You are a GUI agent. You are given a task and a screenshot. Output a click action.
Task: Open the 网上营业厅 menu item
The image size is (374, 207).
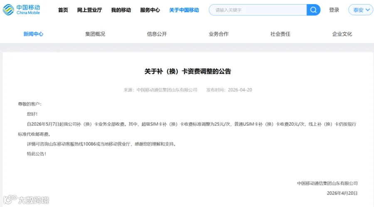(89, 10)
